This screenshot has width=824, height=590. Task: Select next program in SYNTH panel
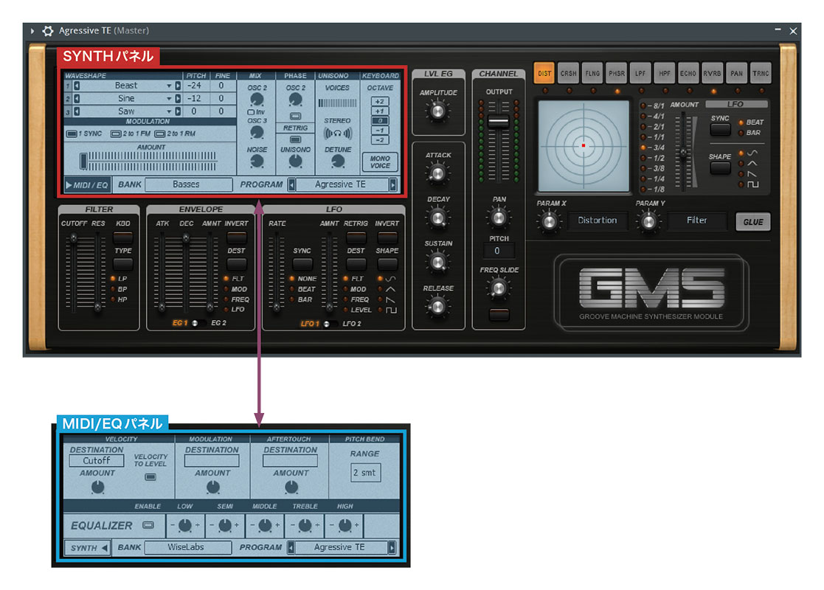[x=393, y=184]
